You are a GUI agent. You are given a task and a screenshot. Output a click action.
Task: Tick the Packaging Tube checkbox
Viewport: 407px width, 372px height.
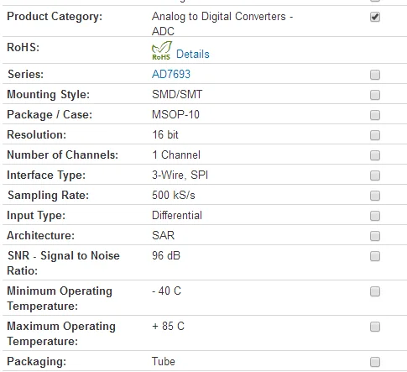pyautogui.click(x=375, y=362)
